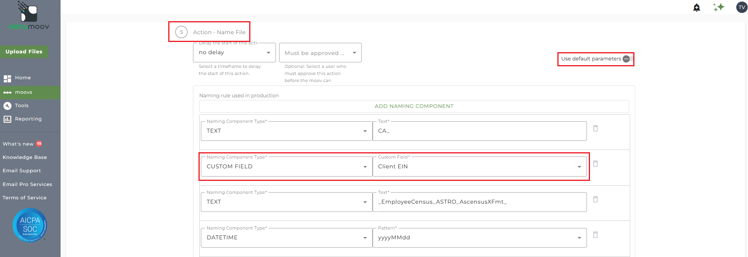This screenshot has height=257, width=748.
Task: Click the CA_ text input field
Action: click(479, 131)
